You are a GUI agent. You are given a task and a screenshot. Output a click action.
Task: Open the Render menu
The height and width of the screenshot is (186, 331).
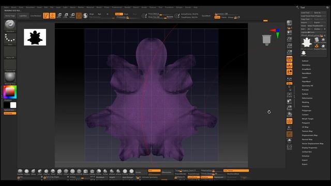(x=128, y=7)
